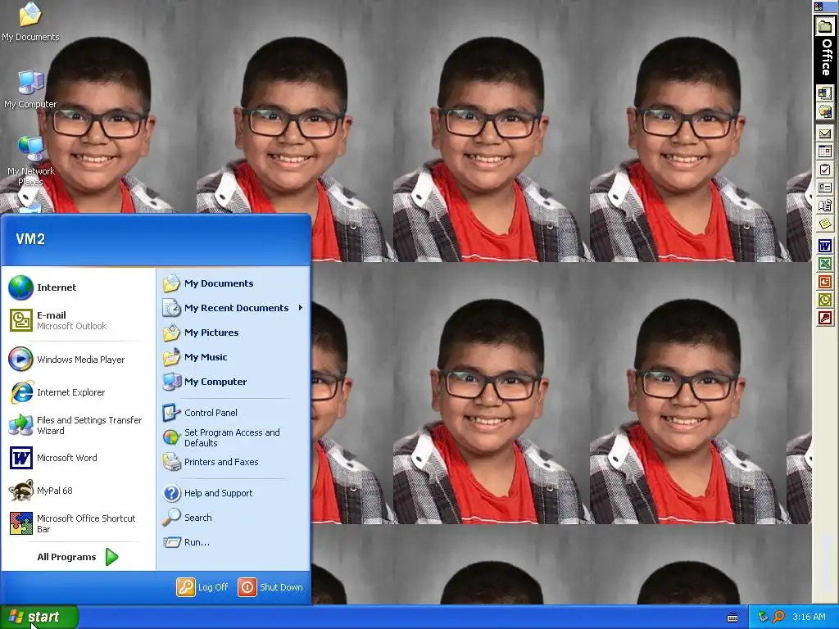
Task: Open Search from Start menu
Action: point(233,518)
